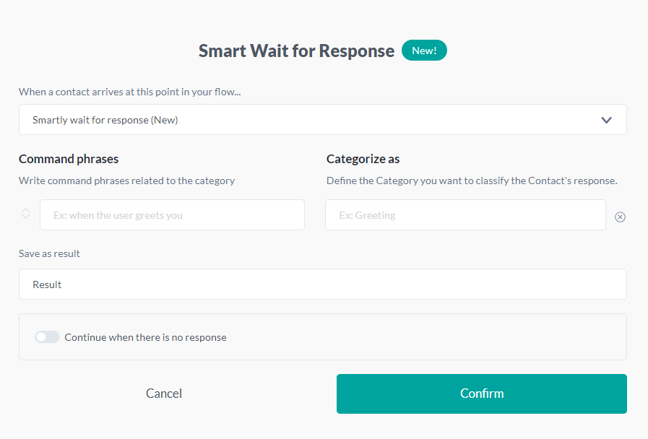The width and height of the screenshot is (648, 439).
Task: Click the 'Command phrases' heading
Action: tap(69, 159)
